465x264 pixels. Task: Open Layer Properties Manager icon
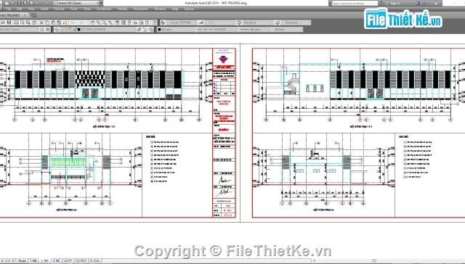tap(57, 29)
